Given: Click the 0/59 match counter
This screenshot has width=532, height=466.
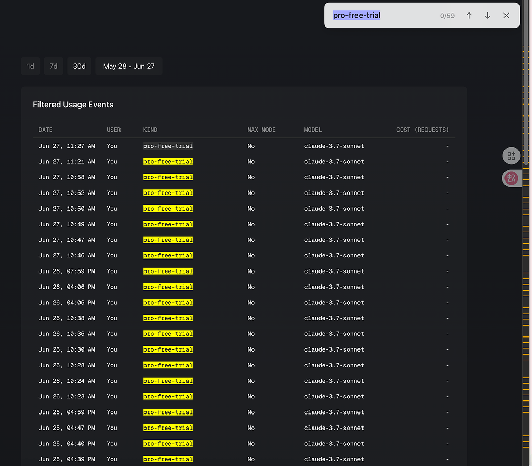Looking at the screenshot, I should tap(447, 16).
